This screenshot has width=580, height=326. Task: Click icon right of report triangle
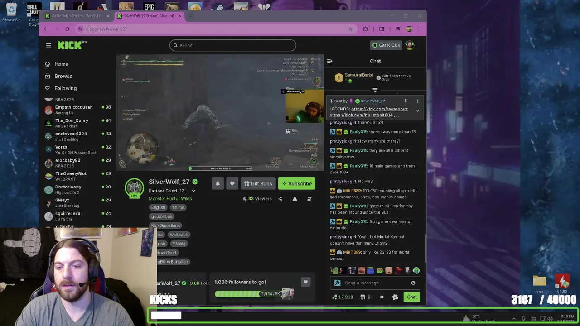(309, 199)
